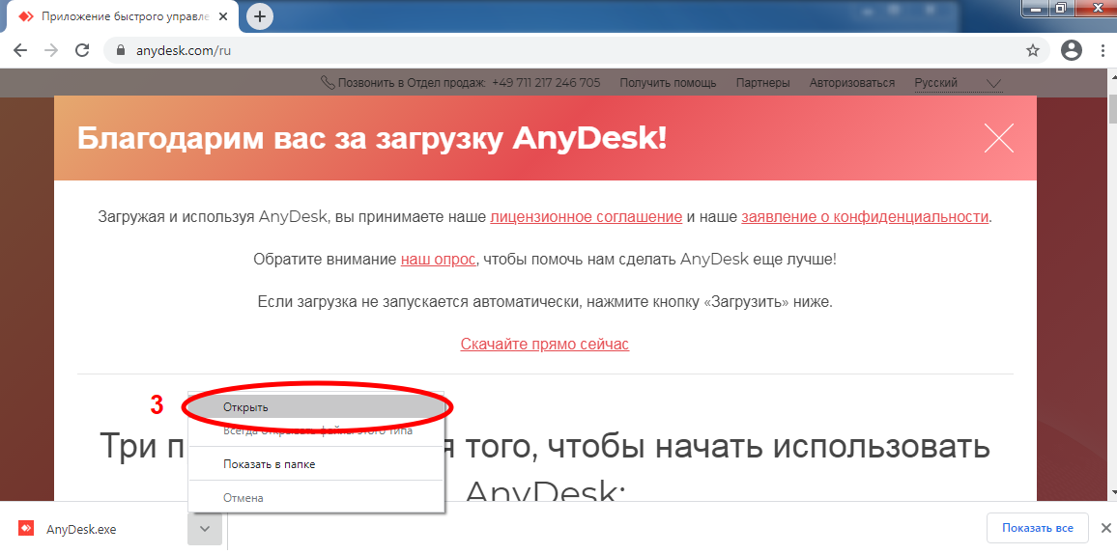1117x554 pixels.
Task: Click the scrollbar down arrow
Action: pos(1111,492)
